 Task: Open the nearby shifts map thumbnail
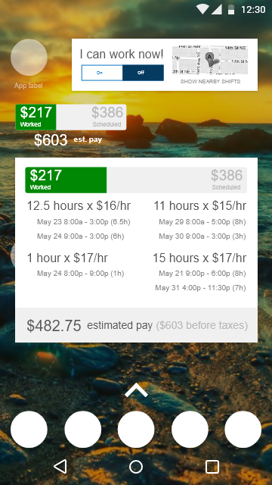tap(210, 60)
